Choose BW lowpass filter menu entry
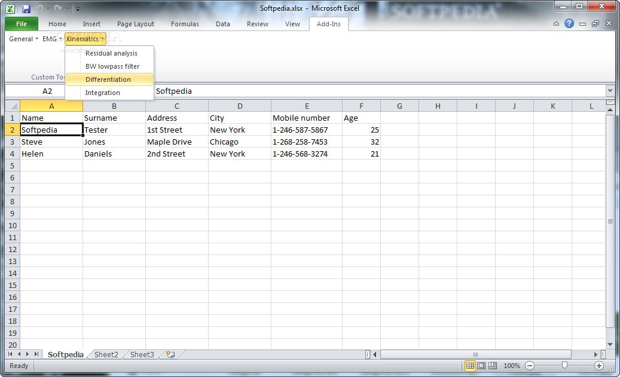This screenshot has height=377, width=620. coord(109,66)
